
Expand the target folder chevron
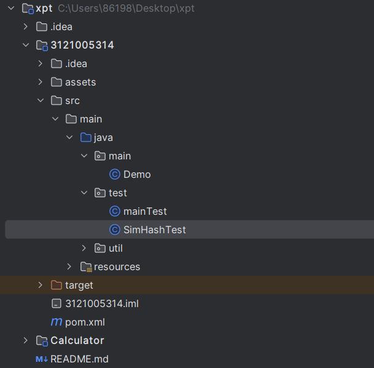click(x=41, y=285)
